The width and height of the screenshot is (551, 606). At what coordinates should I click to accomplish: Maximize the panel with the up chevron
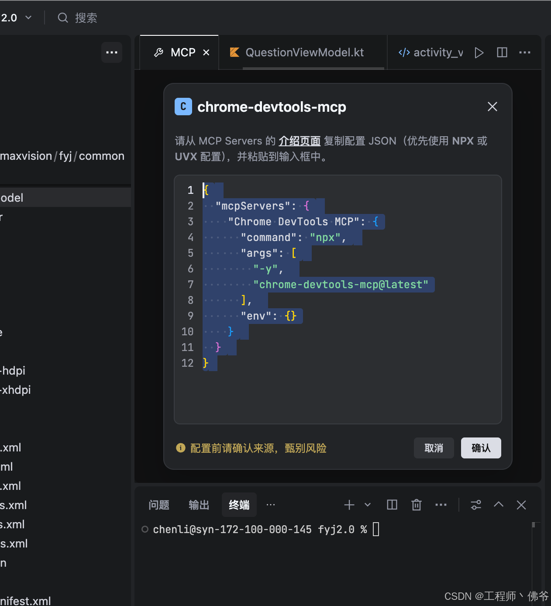point(499,505)
